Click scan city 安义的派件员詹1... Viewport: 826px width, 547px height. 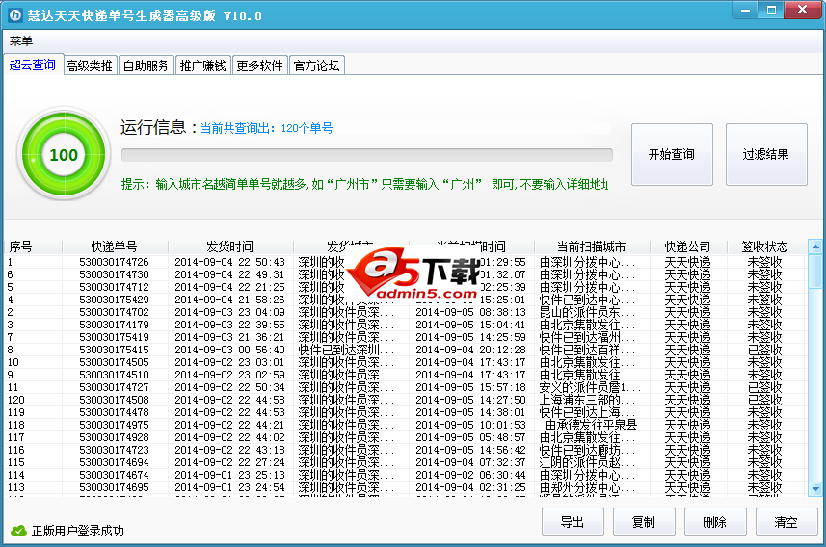590,387
